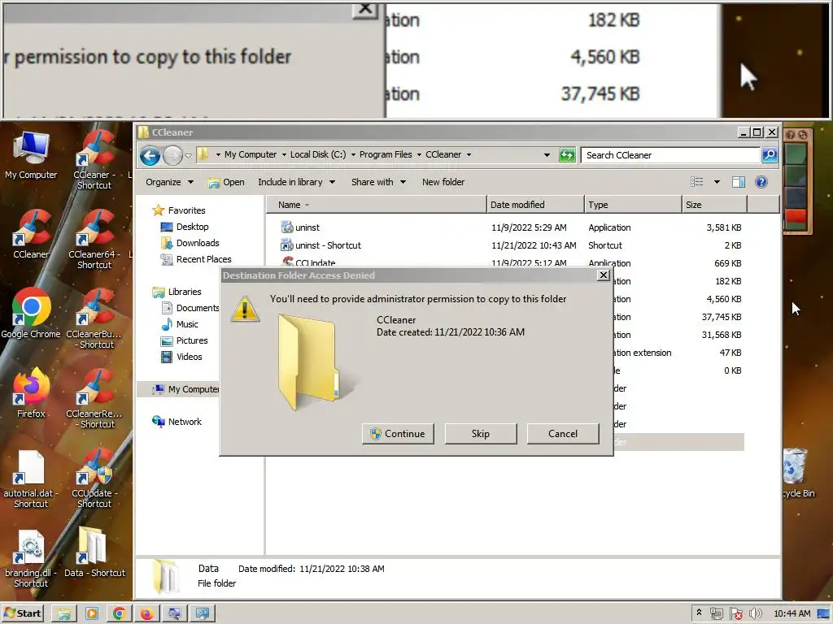This screenshot has width=833, height=624.
Task: Select the Recycle Bin desktop icon
Action: click(x=797, y=474)
